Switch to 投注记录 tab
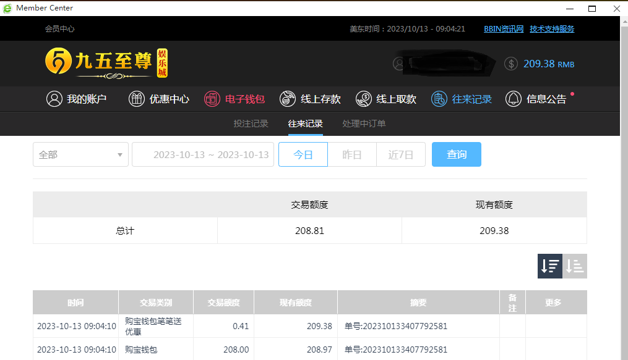 pyautogui.click(x=251, y=123)
